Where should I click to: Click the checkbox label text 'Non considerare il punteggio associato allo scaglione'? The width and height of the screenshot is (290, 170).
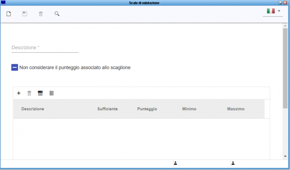tap(75, 68)
